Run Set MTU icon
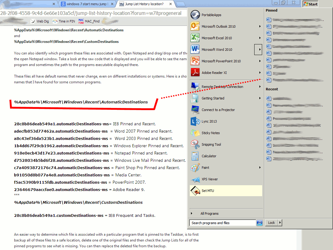This screenshot has width=333, height=250. click(195, 191)
